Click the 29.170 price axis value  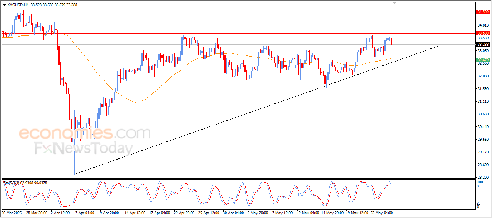point(483,152)
